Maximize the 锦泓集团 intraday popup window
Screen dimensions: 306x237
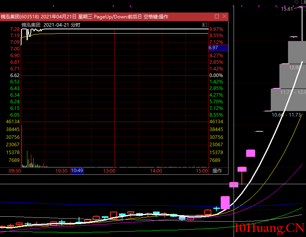tap(217, 16)
